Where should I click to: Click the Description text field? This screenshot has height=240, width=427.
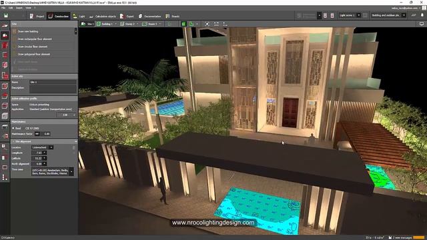[53, 89]
